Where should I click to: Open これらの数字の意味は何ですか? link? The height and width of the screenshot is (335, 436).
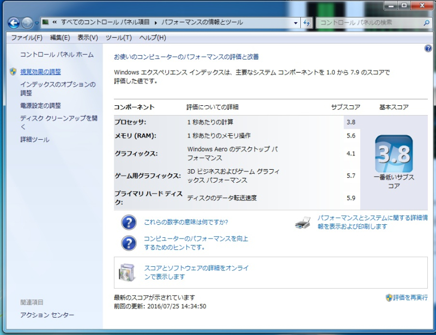click(x=186, y=222)
